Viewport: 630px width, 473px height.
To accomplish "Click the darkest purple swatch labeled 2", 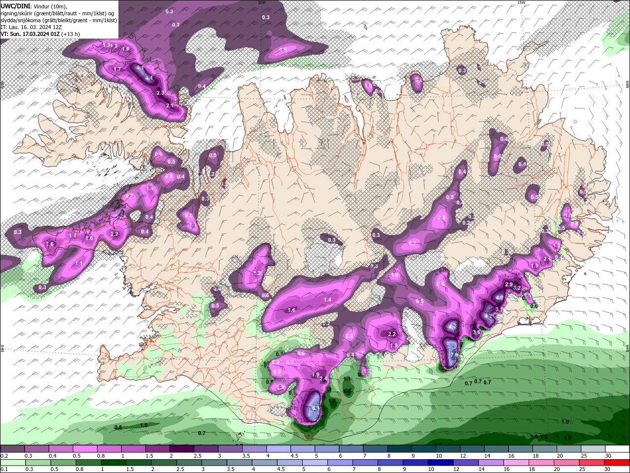I will 181,449.
